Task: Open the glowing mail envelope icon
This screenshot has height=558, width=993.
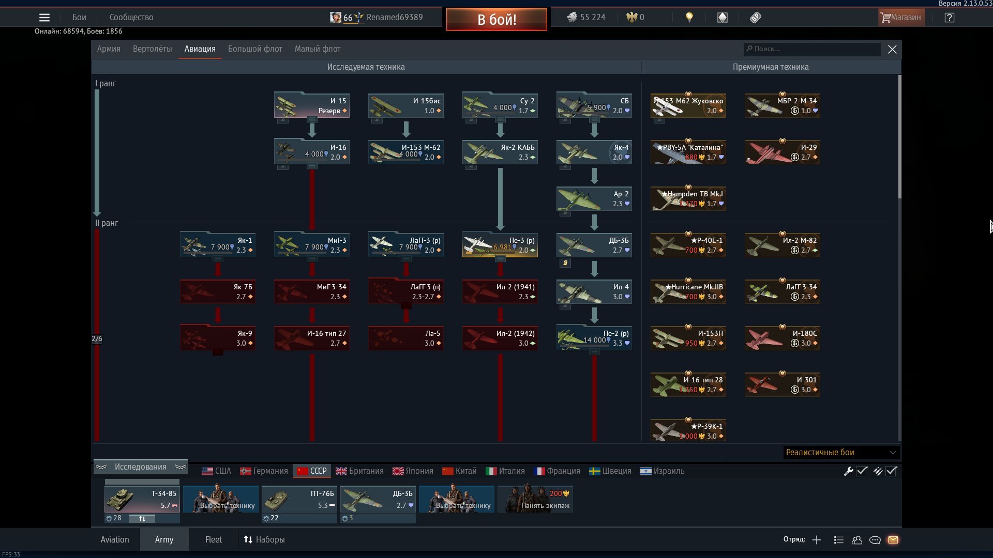Action: 893,540
